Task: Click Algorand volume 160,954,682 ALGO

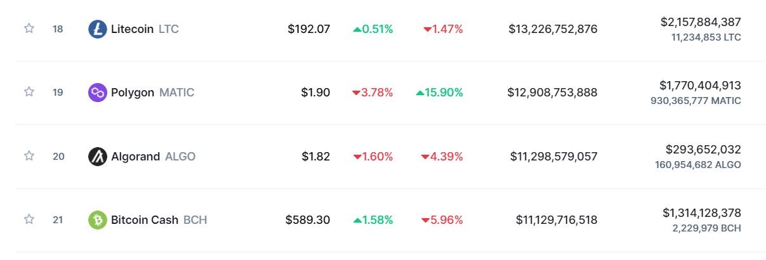Action: pos(698,165)
